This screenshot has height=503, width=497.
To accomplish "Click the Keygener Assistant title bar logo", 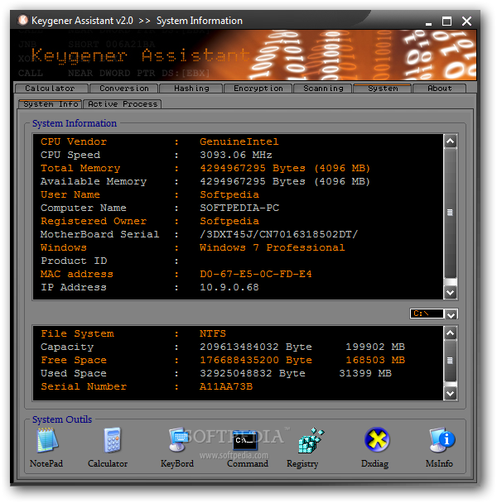I will pos(23,20).
